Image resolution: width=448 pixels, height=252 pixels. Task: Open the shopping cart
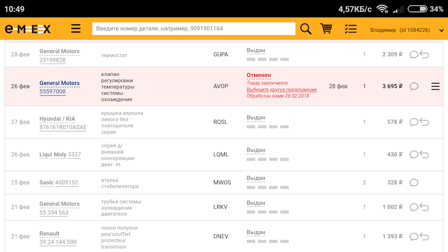click(326, 28)
